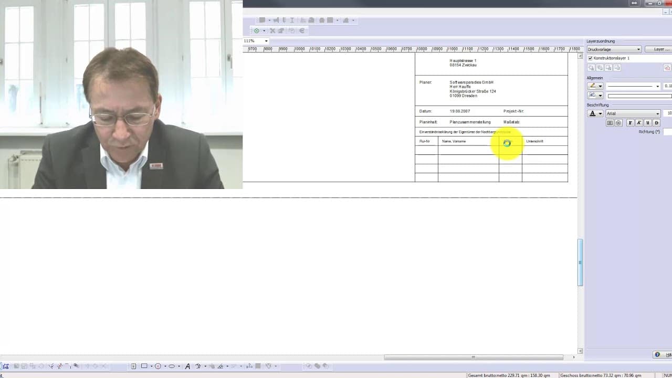This screenshot has height=378, width=672.
Task: Click the round text frame icon under Arial
Action: [x=618, y=123]
